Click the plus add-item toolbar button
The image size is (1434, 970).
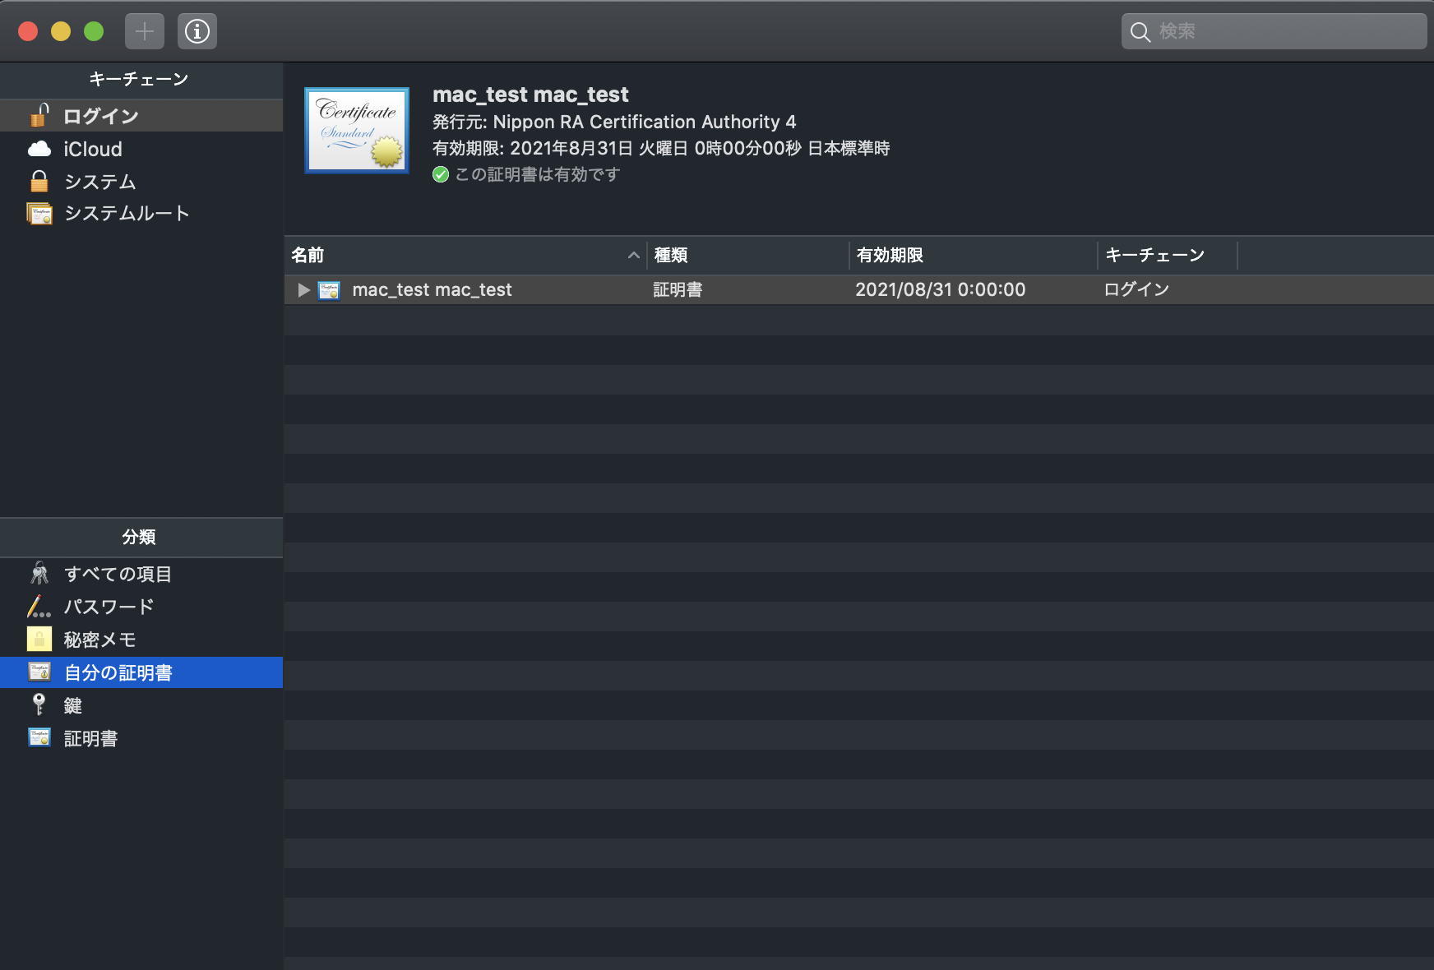pyautogui.click(x=145, y=31)
